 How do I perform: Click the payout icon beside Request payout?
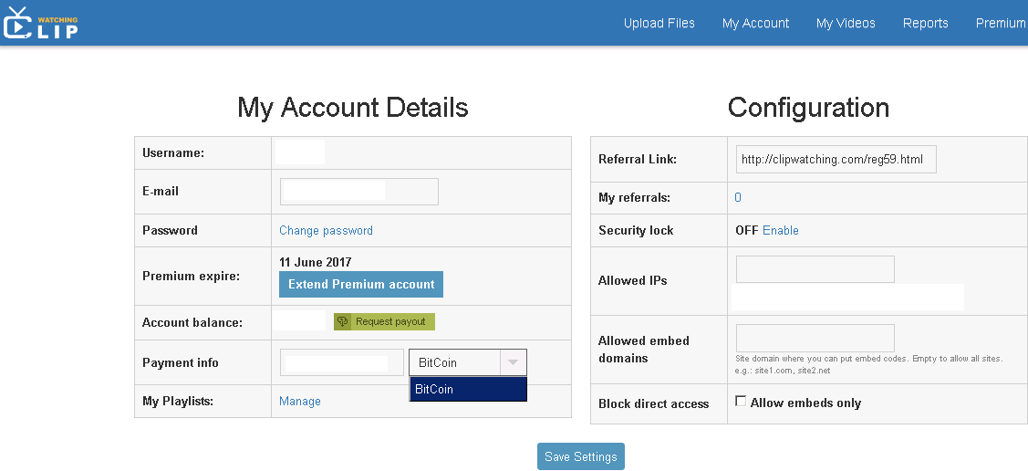point(342,321)
